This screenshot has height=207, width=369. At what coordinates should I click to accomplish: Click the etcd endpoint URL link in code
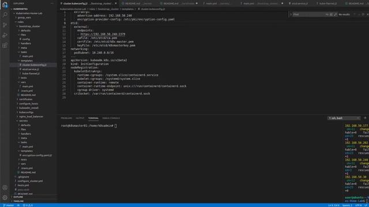pos(103,34)
